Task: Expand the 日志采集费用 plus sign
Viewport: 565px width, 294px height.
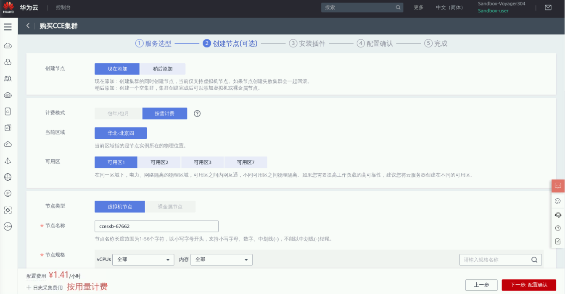Action: [29, 287]
